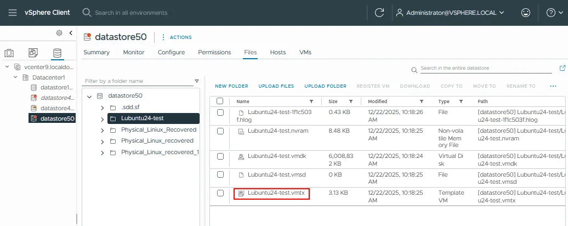Switch to Hosts and Clusters view icon

[9, 53]
